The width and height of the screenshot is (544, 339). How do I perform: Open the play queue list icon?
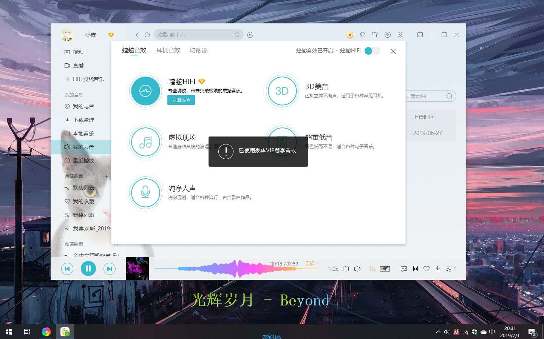[451, 269]
